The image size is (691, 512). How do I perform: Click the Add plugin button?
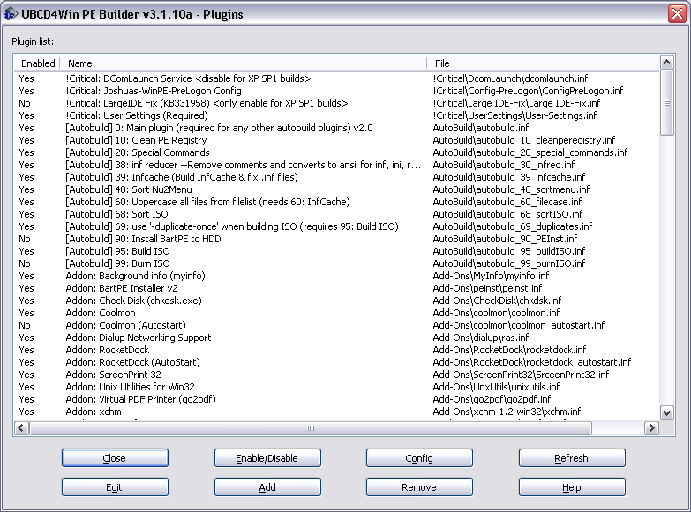267,487
